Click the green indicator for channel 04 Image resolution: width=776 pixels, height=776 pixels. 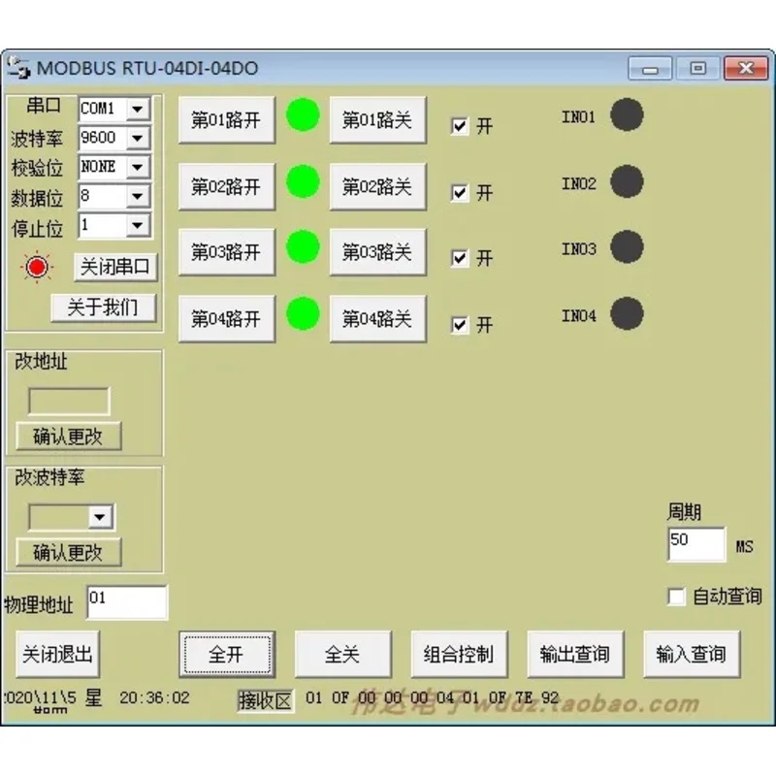[x=303, y=313]
